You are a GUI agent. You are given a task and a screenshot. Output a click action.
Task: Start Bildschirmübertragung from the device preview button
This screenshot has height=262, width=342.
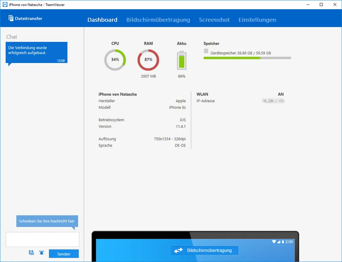(x=205, y=250)
